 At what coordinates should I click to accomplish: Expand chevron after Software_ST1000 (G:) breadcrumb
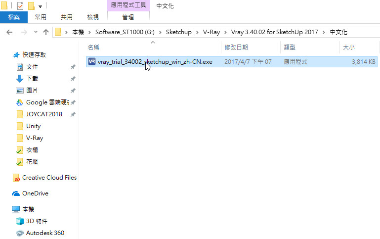click(x=160, y=32)
